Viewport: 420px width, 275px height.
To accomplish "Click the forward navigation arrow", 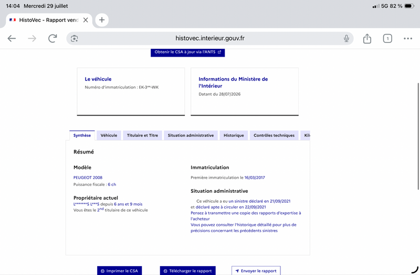I will coord(32,38).
